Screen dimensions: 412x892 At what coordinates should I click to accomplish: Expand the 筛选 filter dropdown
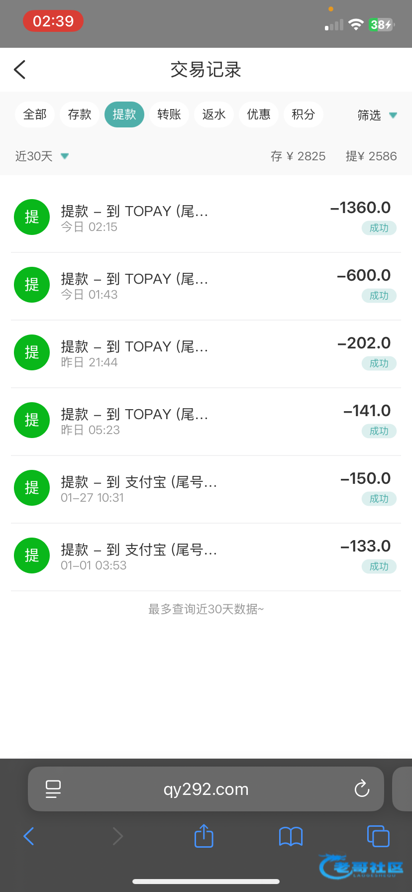tap(377, 115)
